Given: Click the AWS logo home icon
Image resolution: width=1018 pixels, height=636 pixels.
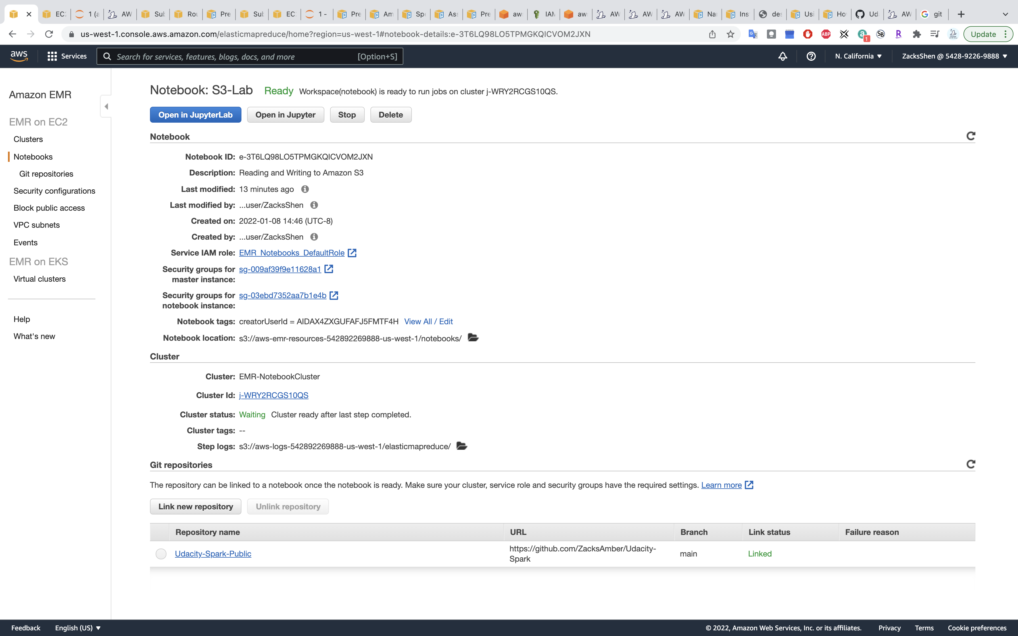Looking at the screenshot, I should [19, 56].
